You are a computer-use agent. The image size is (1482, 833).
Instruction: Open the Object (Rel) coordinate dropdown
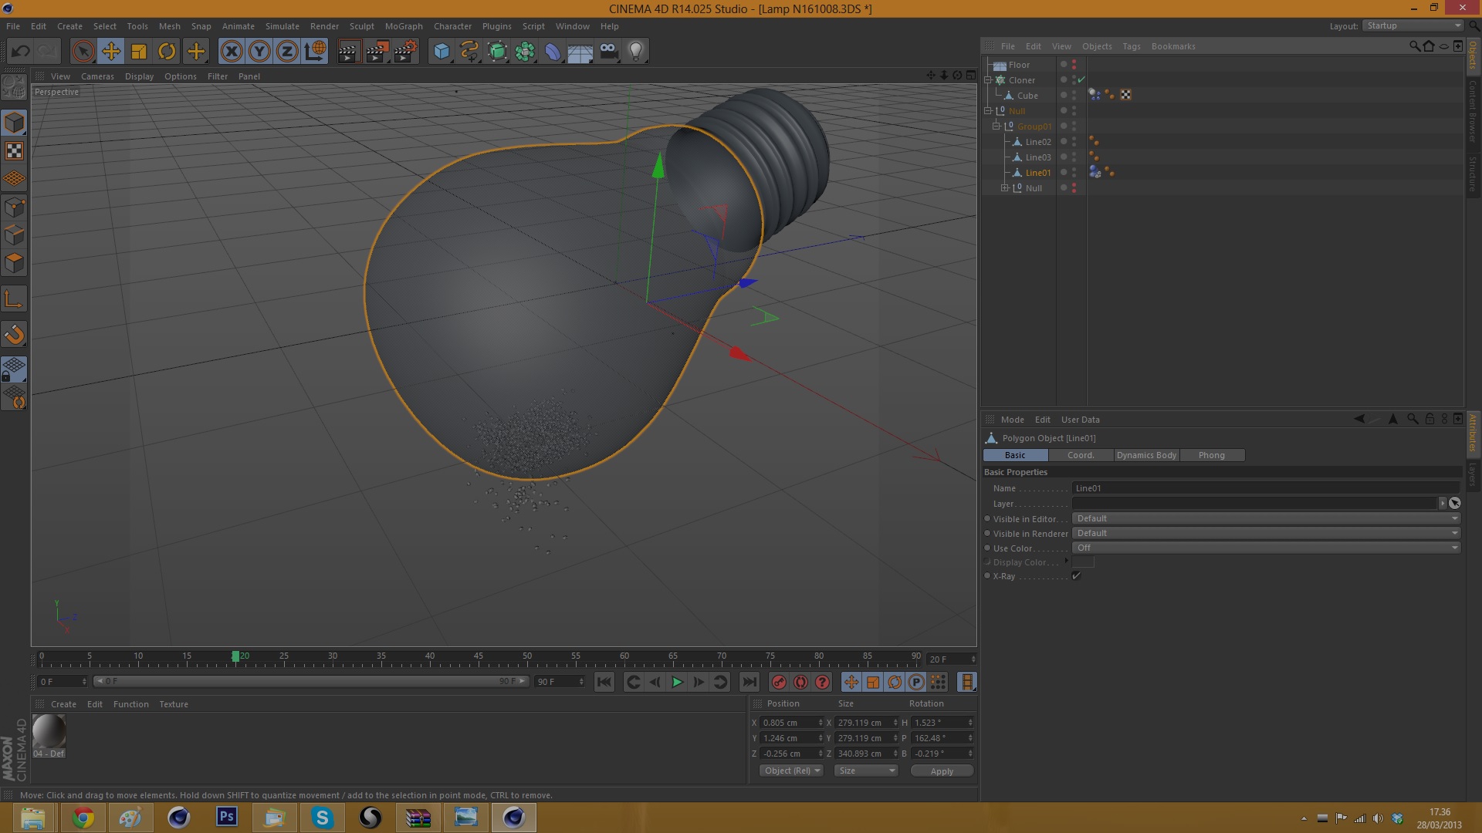coord(791,771)
